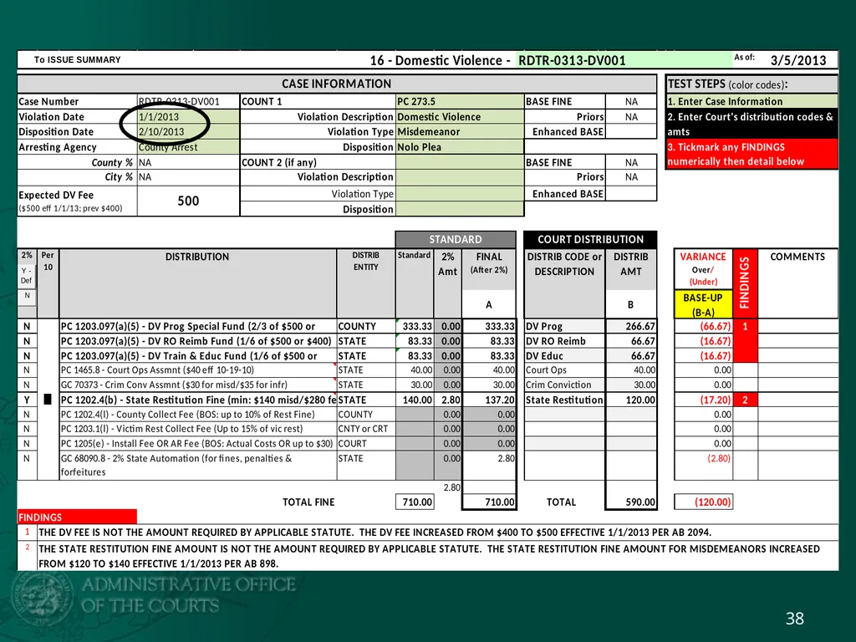Screen dimensions: 856x642
Task: Select PC 1203.097(a)(5) DV Prog Special Fund row
Action: coord(197,327)
